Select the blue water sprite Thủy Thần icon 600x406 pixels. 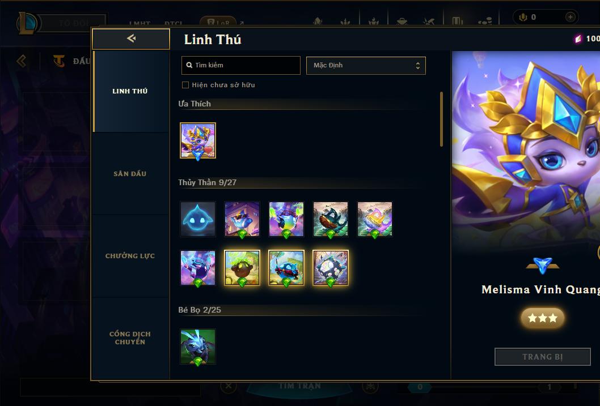pyautogui.click(x=198, y=219)
